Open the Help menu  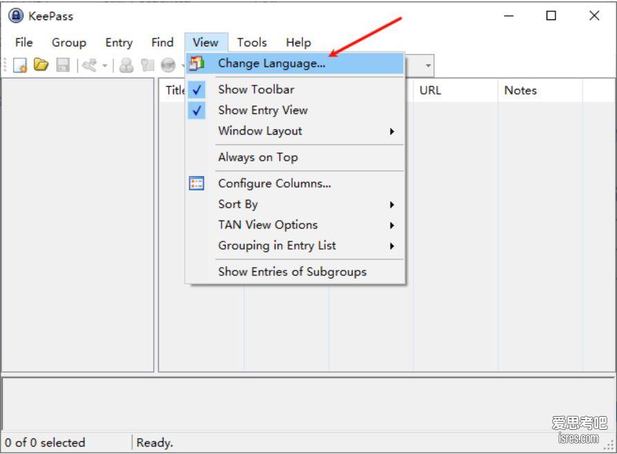click(x=298, y=42)
